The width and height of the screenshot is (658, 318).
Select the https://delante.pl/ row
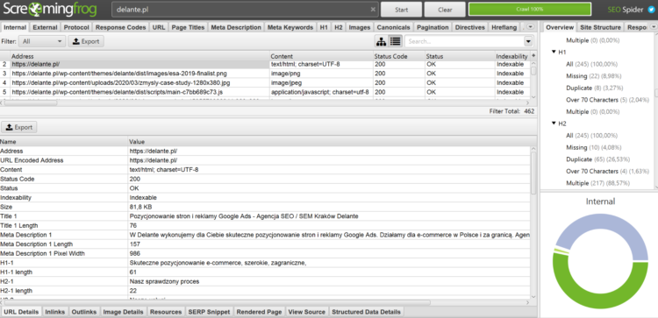[x=265, y=65]
